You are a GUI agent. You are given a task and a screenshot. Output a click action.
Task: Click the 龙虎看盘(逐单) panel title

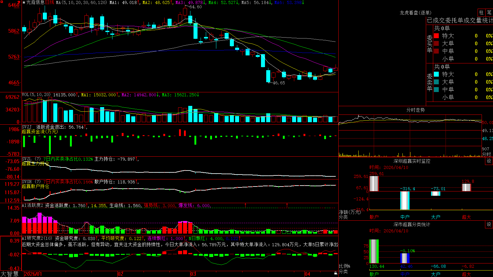pyautogui.click(x=416, y=13)
